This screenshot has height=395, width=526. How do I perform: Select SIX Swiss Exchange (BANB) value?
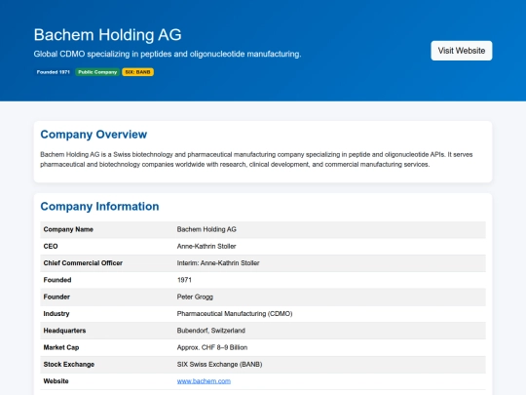[x=219, y=365]
